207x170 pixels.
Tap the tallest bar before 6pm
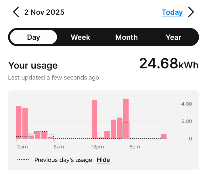click(x=126, y=119)
